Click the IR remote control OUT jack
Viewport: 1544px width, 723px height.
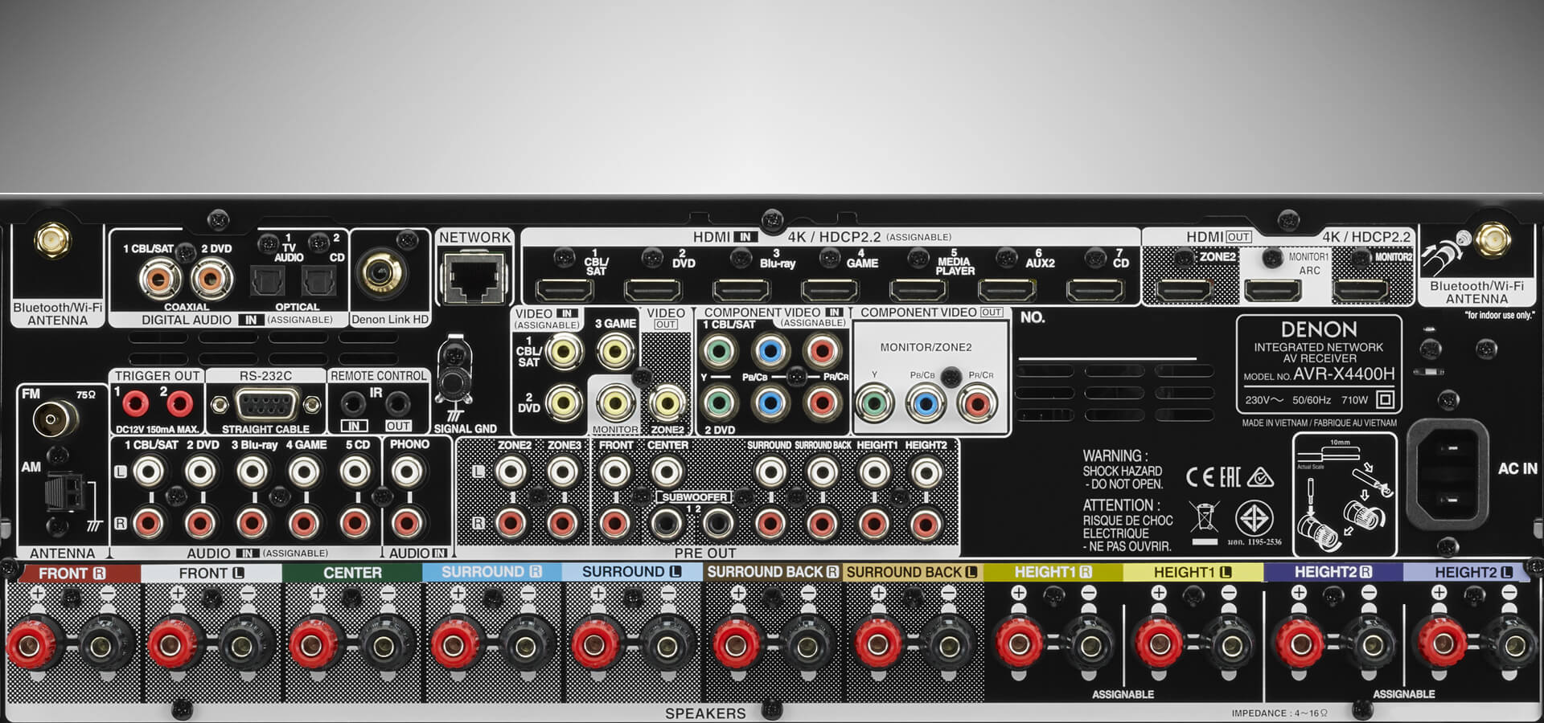397,402
